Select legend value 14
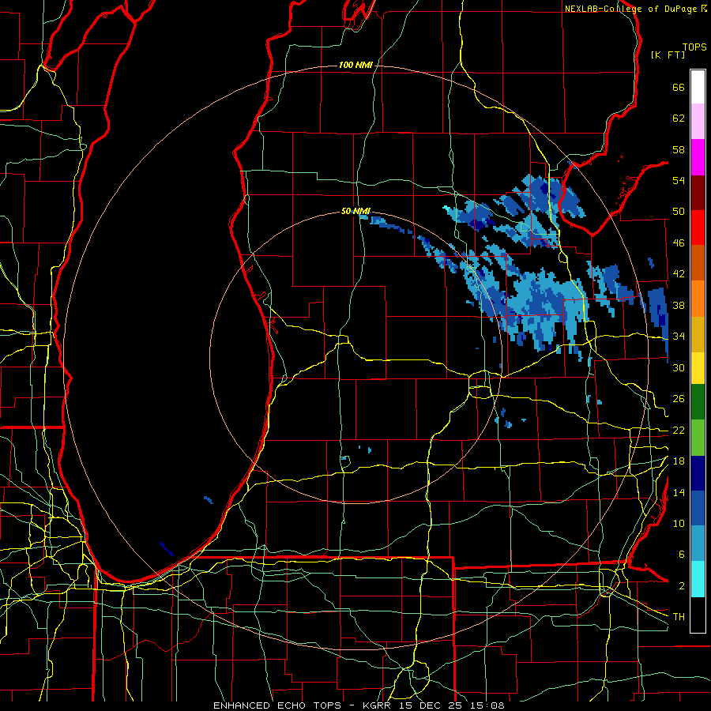This screenshot has width=711, height=711. (679, 492)
